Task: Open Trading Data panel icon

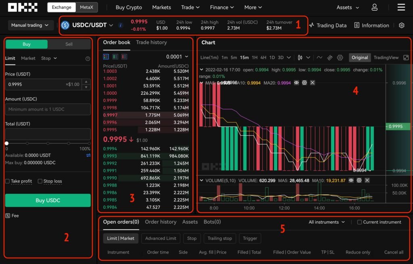Action: tap(312, 25)
